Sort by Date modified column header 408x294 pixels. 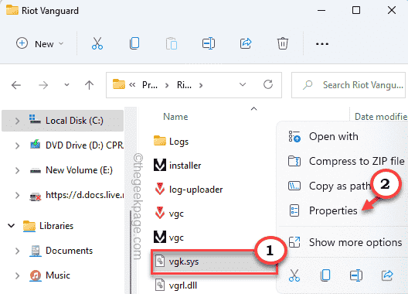pyautogui.click(x=381, y=117)
